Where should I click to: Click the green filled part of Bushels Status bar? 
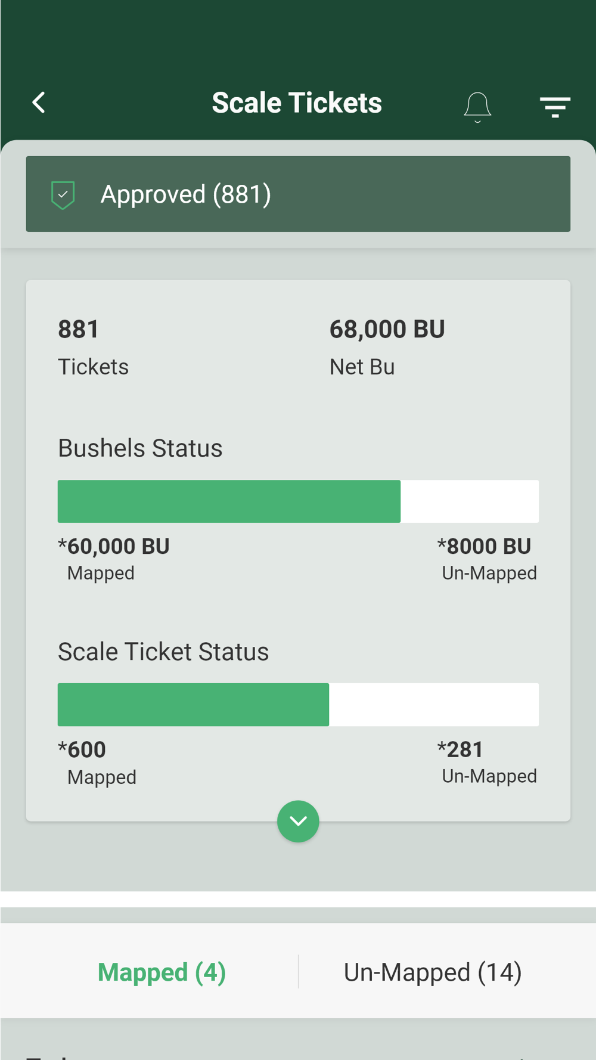[x=229, y=501]
